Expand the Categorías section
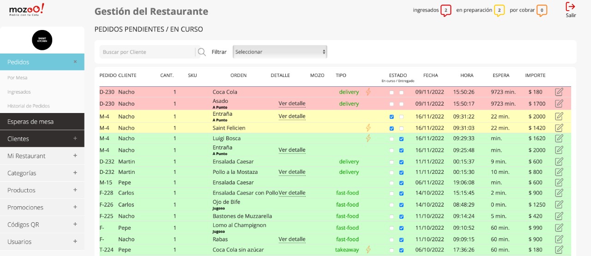This screenshot has height=256, width=591. point(75,173)
